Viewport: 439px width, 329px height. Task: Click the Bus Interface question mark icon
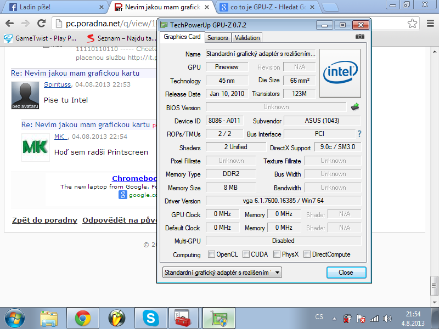(359, 134)
